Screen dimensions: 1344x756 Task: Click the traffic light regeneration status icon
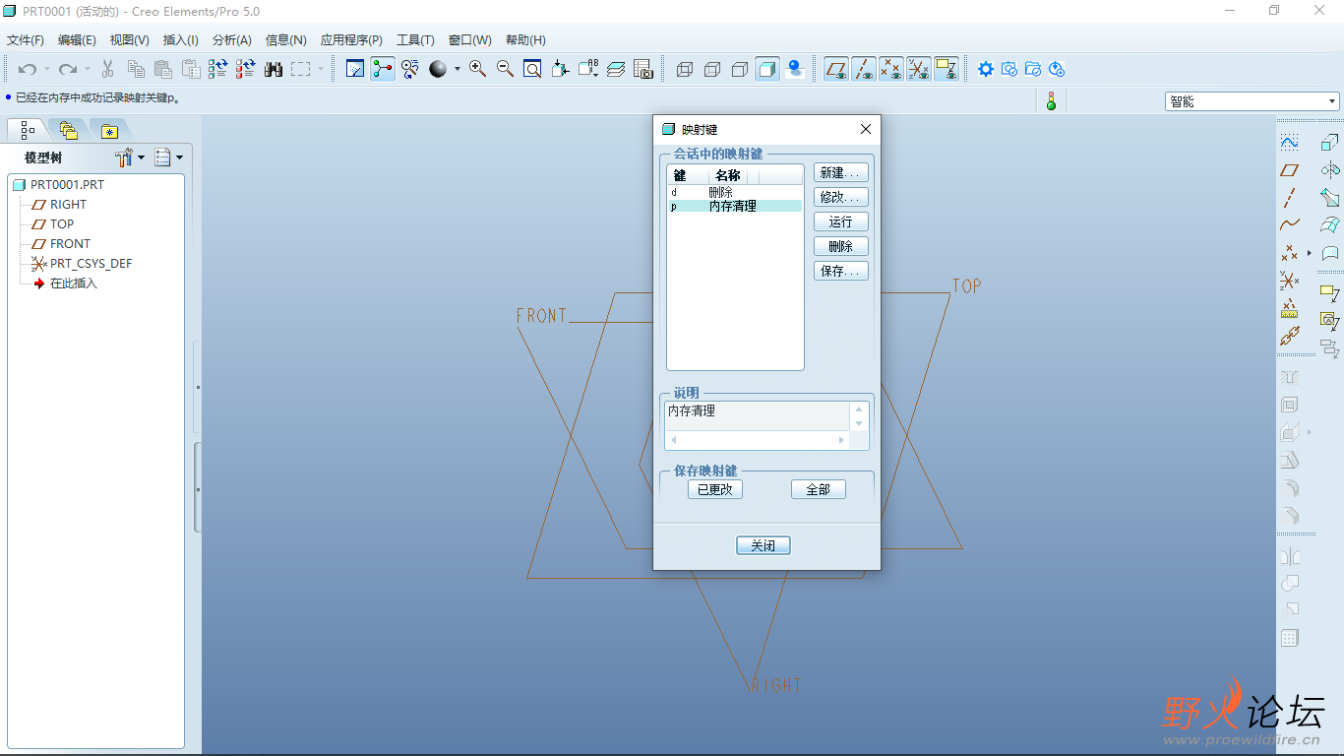click(1051, 100)
